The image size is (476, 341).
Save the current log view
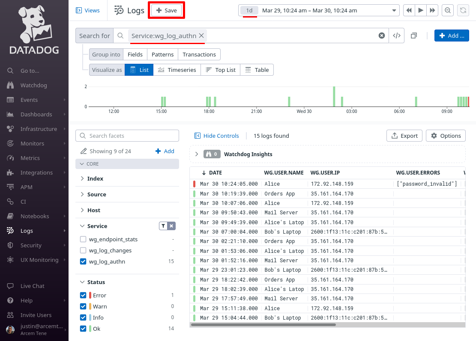tap(166, 10)
